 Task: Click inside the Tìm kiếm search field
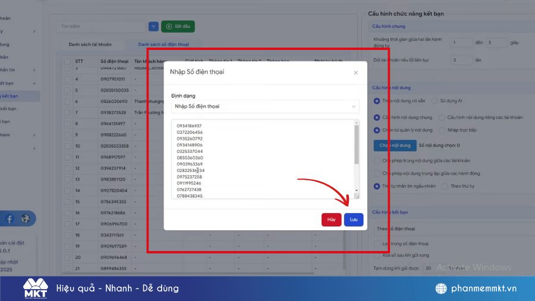tap(101, 27)
